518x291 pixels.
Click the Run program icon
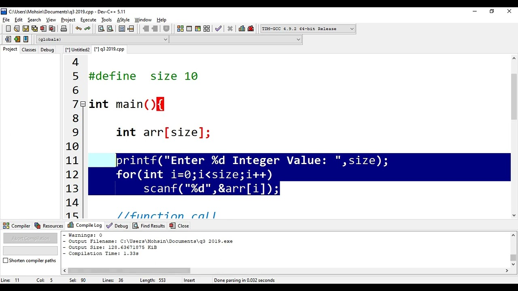pos(189,29)
